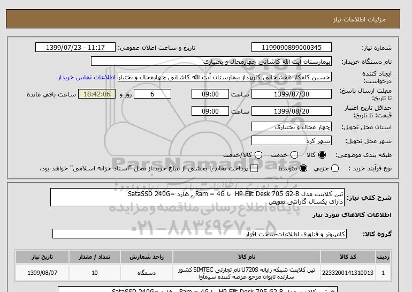Click the نام کالا column header
The width and height of the screenshot is (412, 292).
pyautogui.click(x=247, y=257)
